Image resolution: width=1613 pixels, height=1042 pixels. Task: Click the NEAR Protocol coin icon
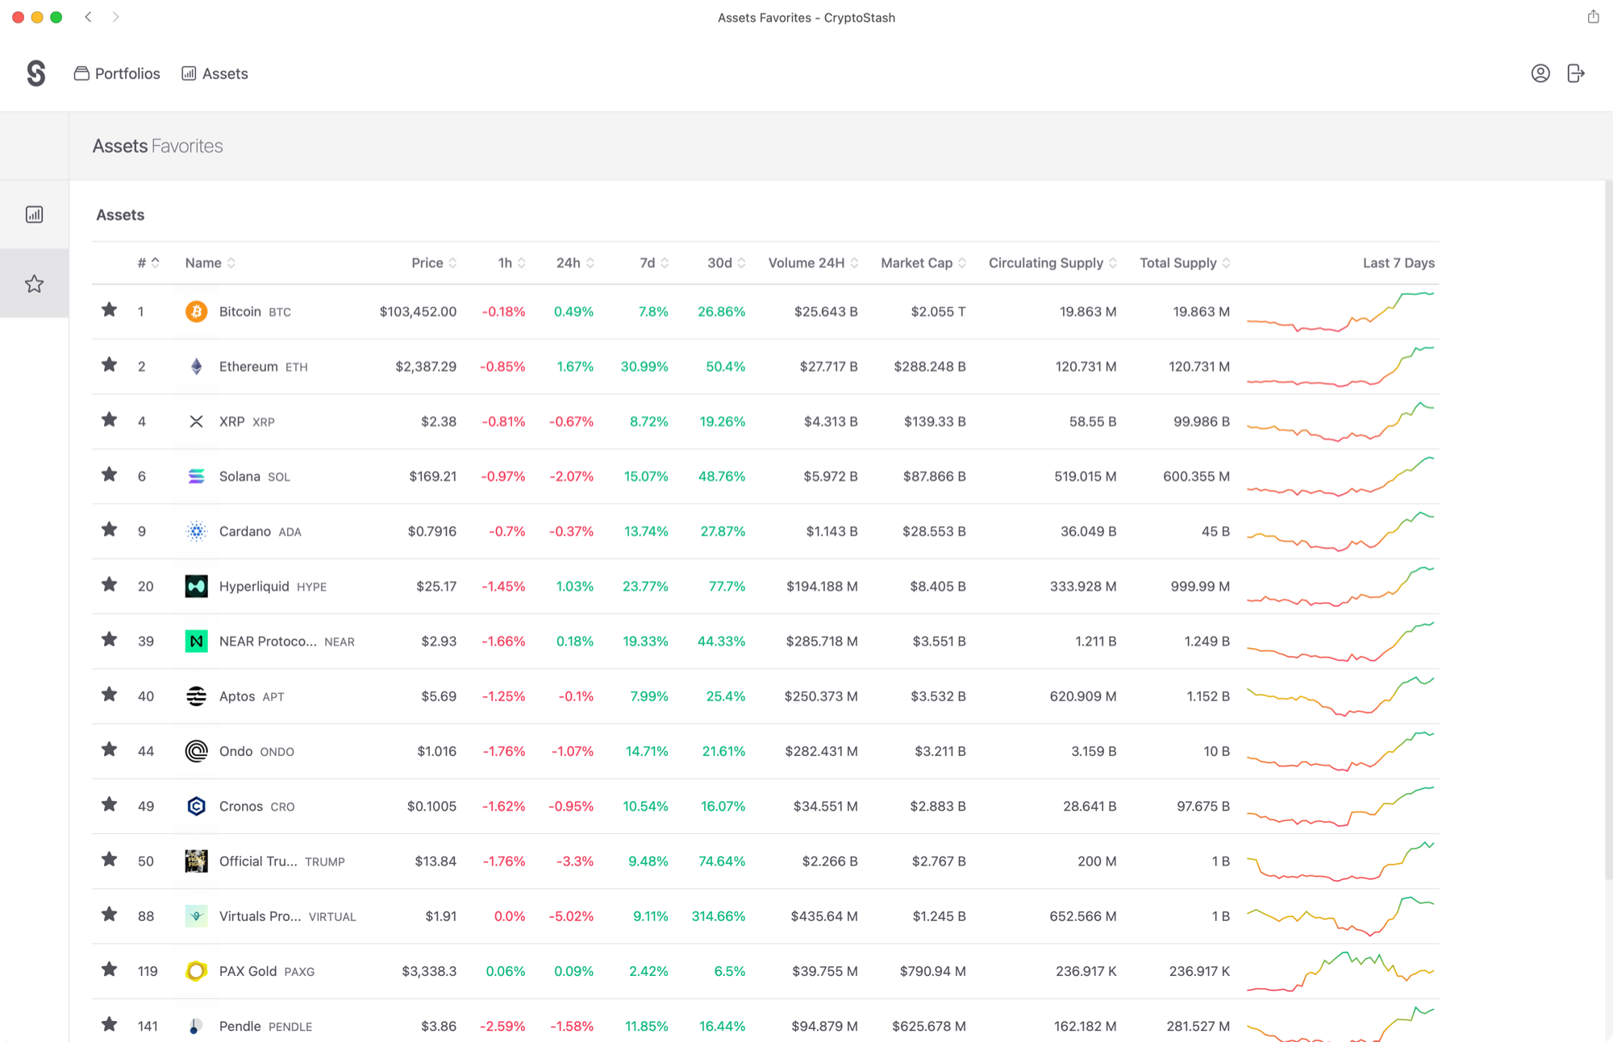(x=196, y=641)
